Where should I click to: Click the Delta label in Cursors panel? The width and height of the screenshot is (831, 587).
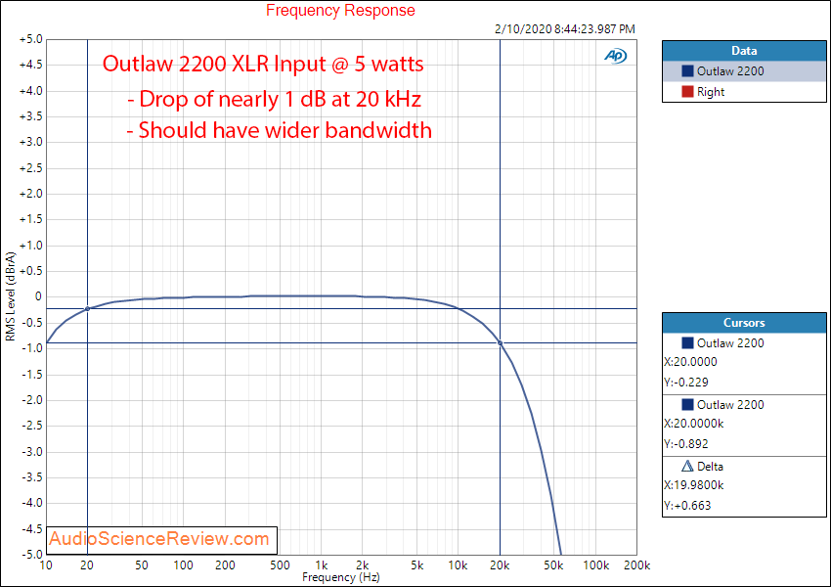point(710,467)
